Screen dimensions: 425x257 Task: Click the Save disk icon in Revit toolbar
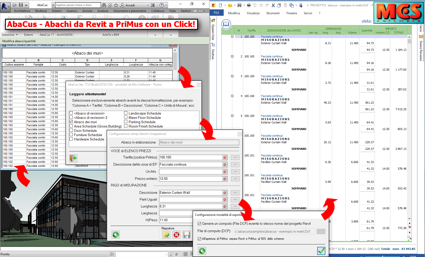(21, 5)
